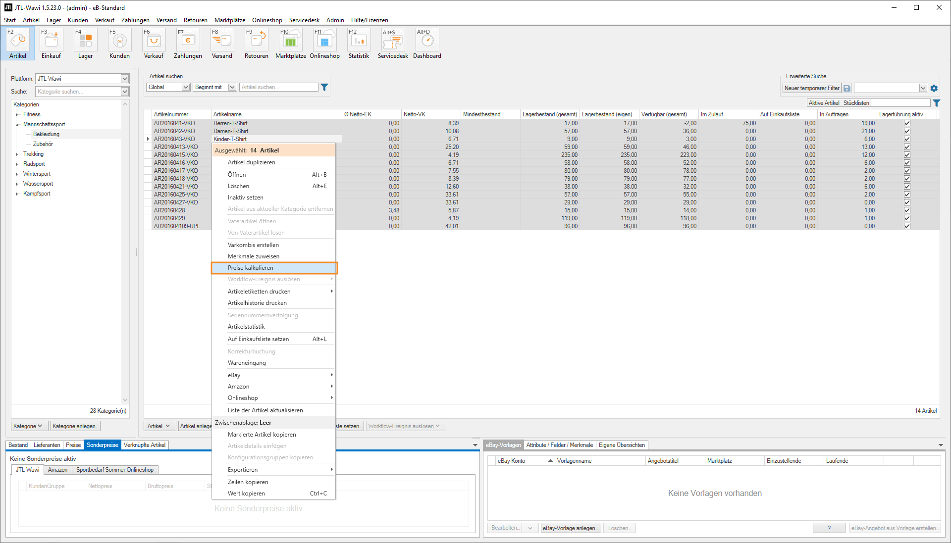951x543 pixels.
Task: Switch to the Sonderpreise tab
Action: click(x=103, y=445)
